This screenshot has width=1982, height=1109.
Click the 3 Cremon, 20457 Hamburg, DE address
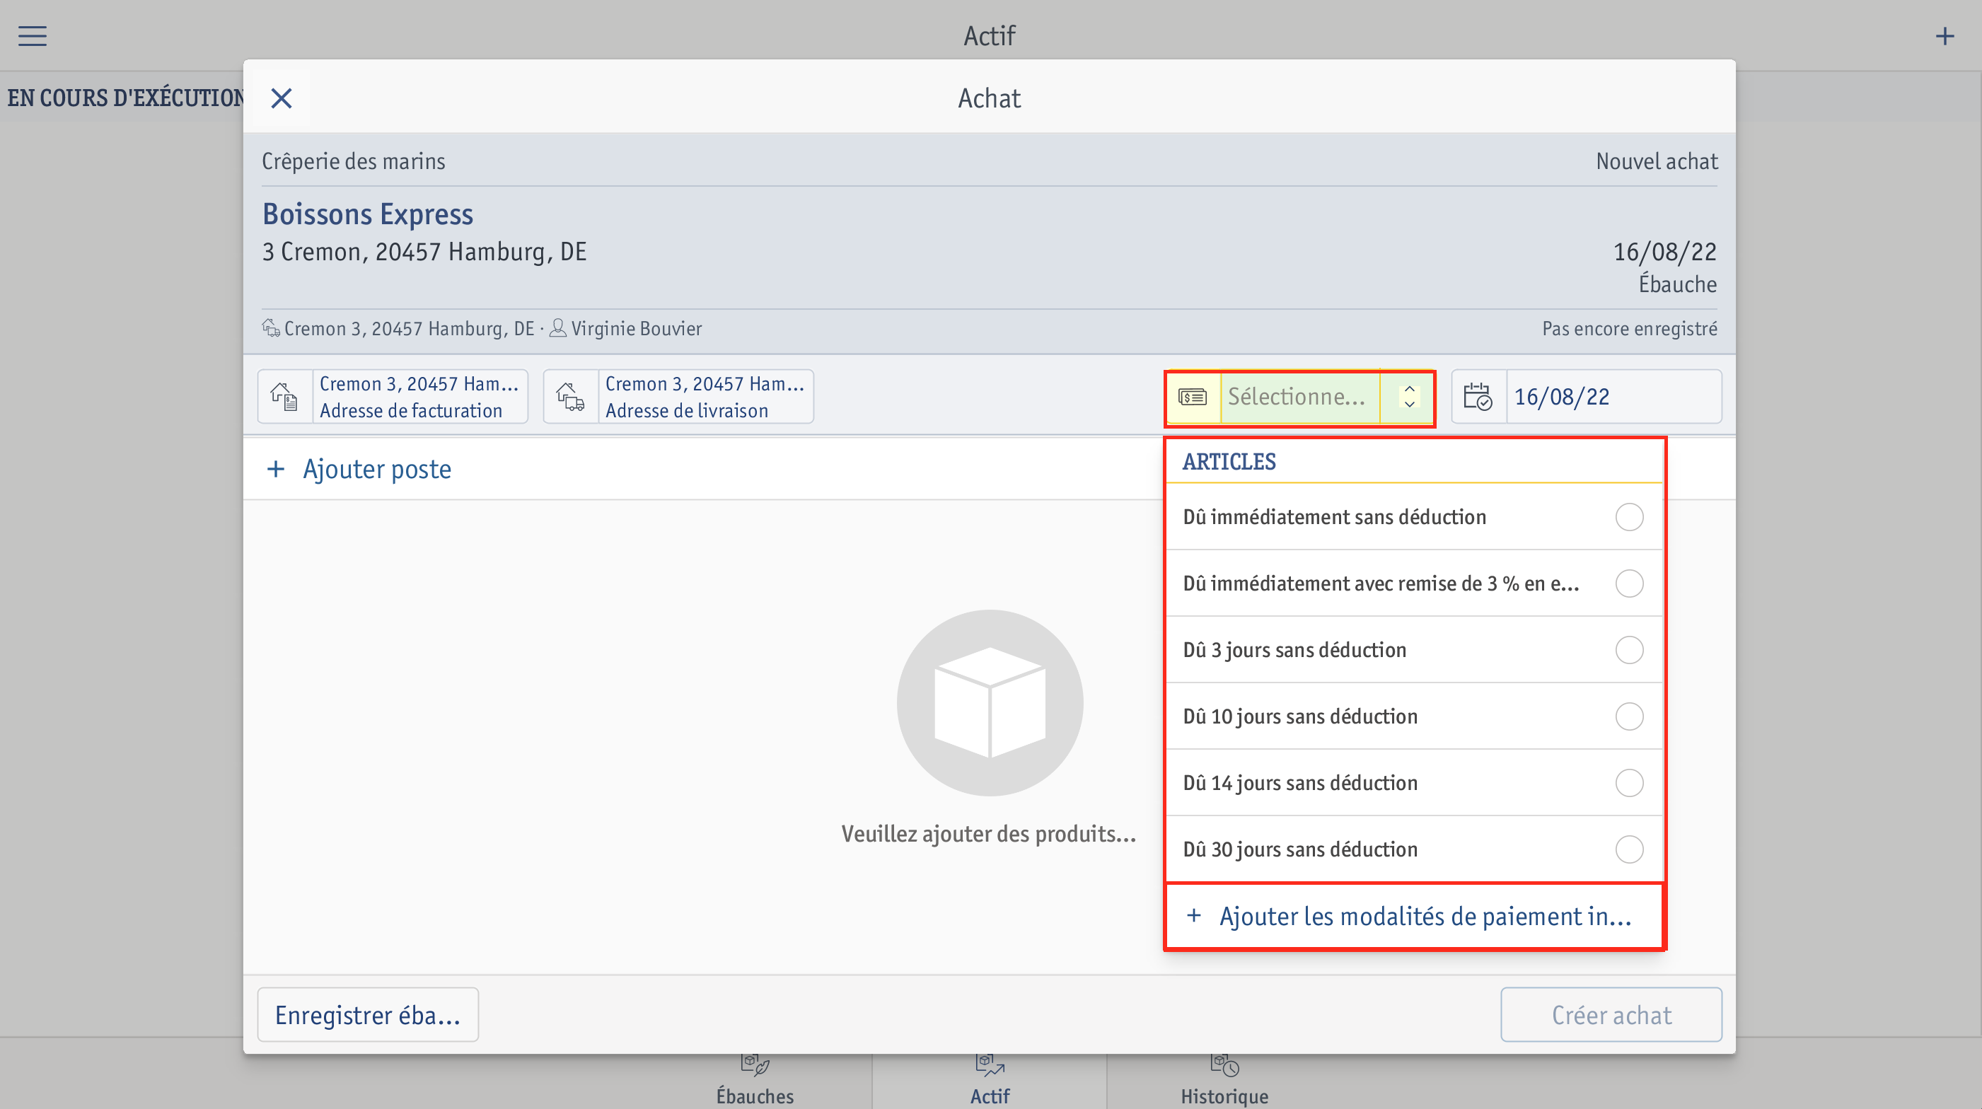(424, 252)
